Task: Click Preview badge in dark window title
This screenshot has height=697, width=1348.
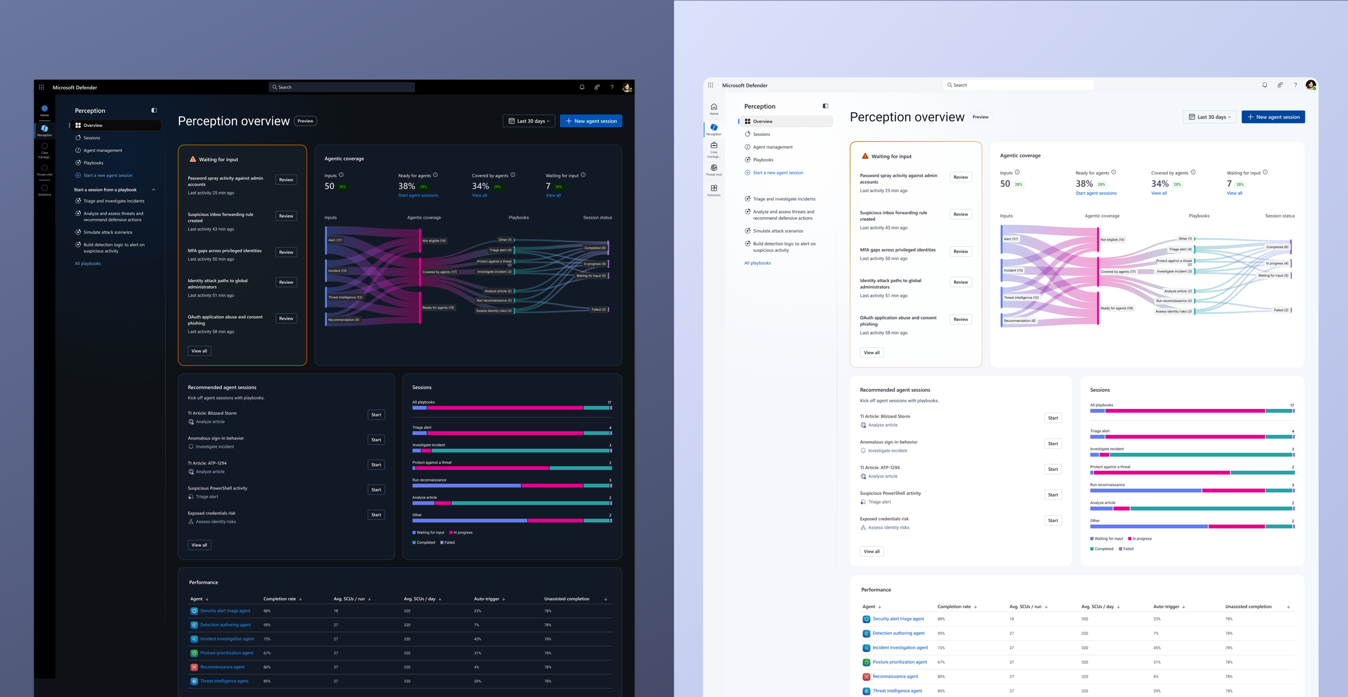Action: [x=305, y=121]
